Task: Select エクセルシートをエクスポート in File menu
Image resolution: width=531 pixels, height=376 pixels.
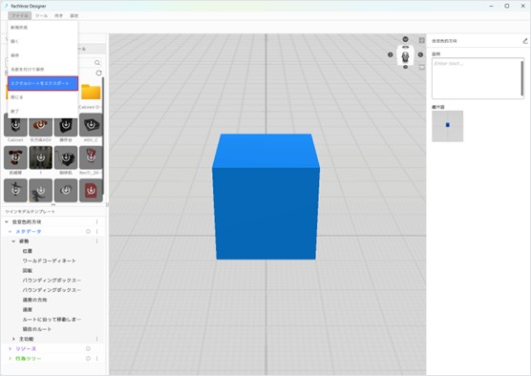Action: pos(43,83)
